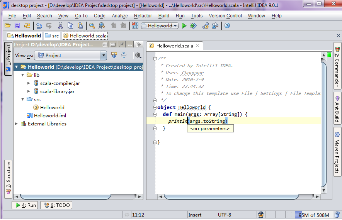Expand the External Libraries node
The width and height of the screenshot is (342, 220).
pyautogui.click(x=16, y=124)
